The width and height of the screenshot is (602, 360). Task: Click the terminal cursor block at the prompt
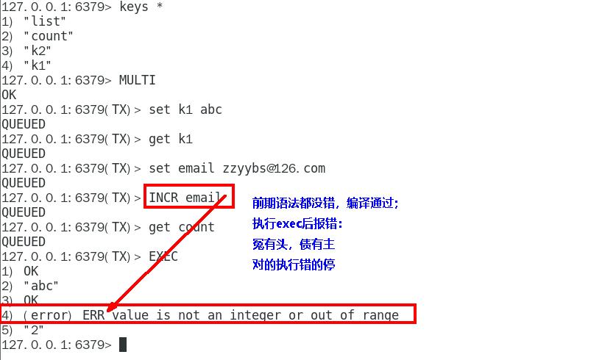click(x=122, y=345)
